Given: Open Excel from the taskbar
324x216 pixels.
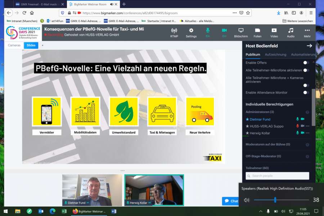Looking at the screenshot, I should [64, 211].
